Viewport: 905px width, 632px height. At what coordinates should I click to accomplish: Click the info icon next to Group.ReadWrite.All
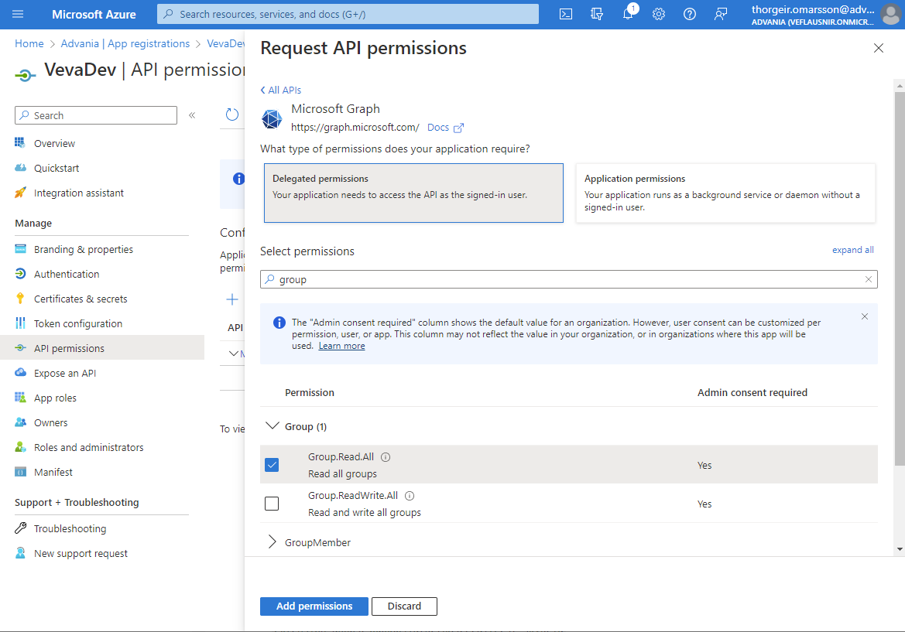coord(410,495)
